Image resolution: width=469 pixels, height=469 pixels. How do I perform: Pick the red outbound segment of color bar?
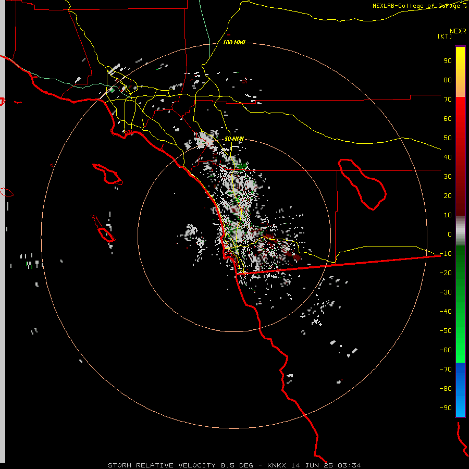click(460, 156)
